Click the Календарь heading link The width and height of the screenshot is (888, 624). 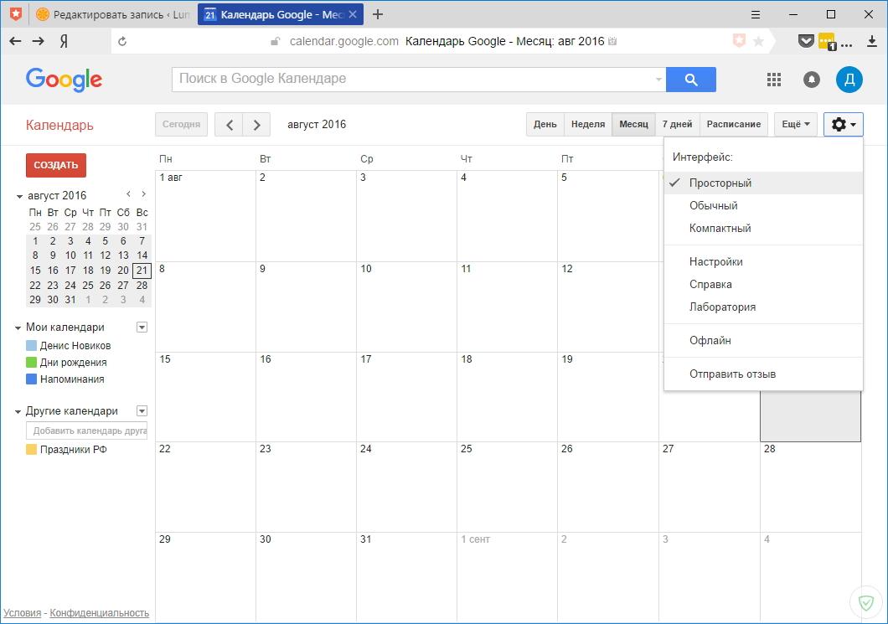pos(59,125)
